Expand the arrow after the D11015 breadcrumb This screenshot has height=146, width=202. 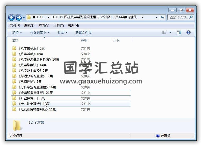[x=142, y=17]
